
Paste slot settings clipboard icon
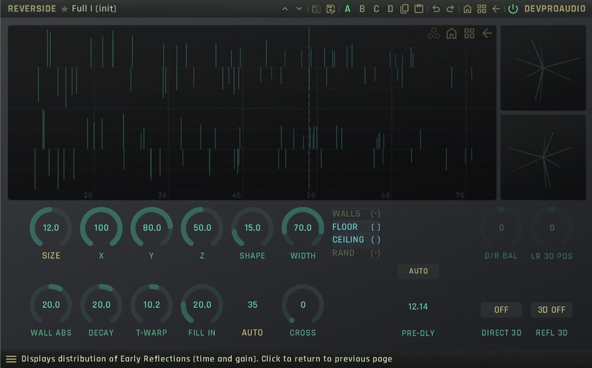419,8
